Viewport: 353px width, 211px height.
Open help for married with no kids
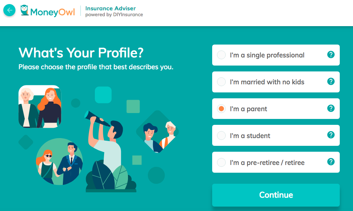331,82
